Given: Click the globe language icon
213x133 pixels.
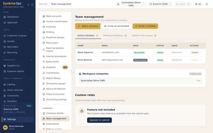Looking at the screenshot, I should click(x=196, y=4).
